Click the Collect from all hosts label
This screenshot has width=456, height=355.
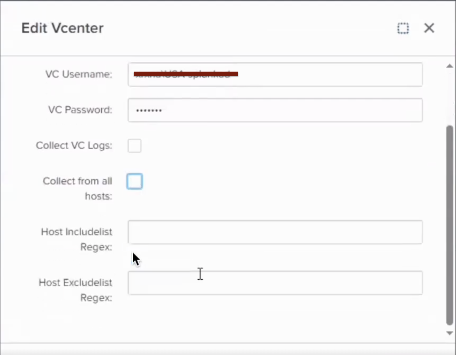[77, 188]
